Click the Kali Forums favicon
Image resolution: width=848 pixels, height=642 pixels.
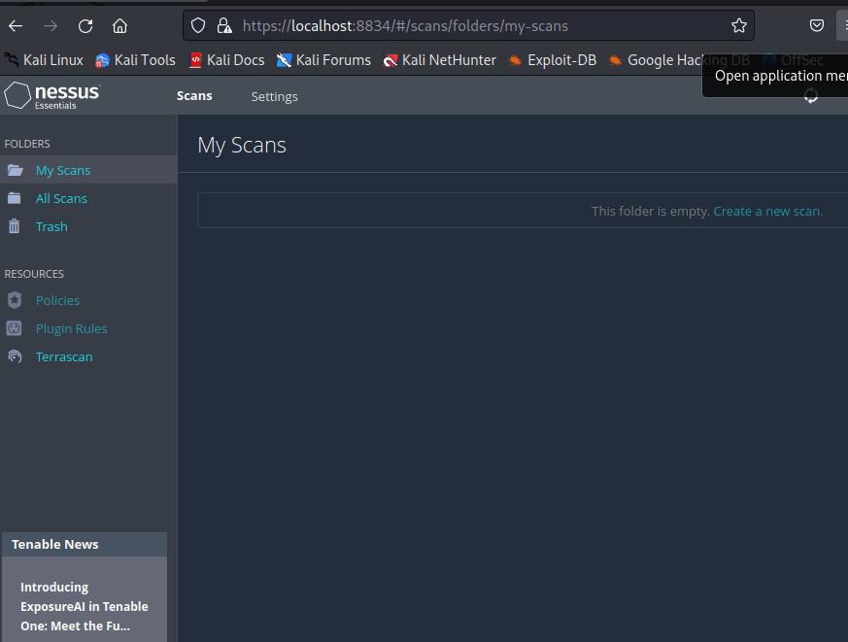284,60
